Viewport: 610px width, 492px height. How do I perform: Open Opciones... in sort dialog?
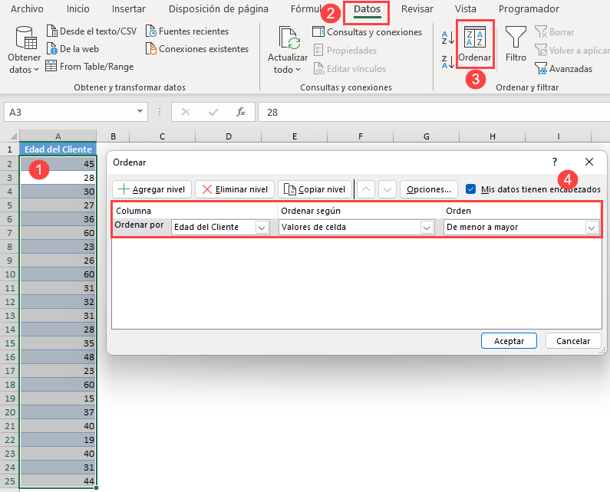click(x=429, y=189)
